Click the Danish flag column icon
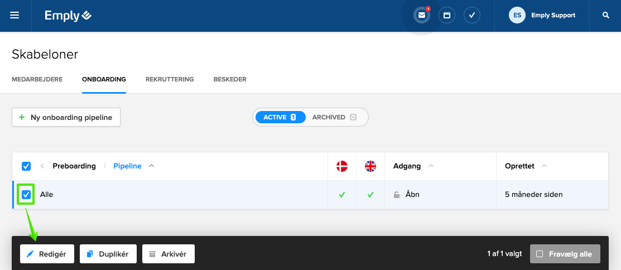The image size is (621, 270). coord(342,166)
